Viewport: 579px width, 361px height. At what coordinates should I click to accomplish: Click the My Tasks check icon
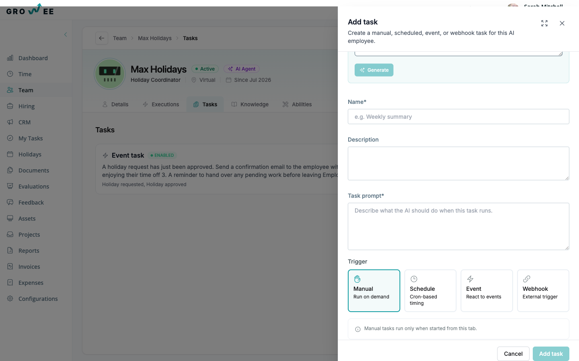click(x=10, y=138)
